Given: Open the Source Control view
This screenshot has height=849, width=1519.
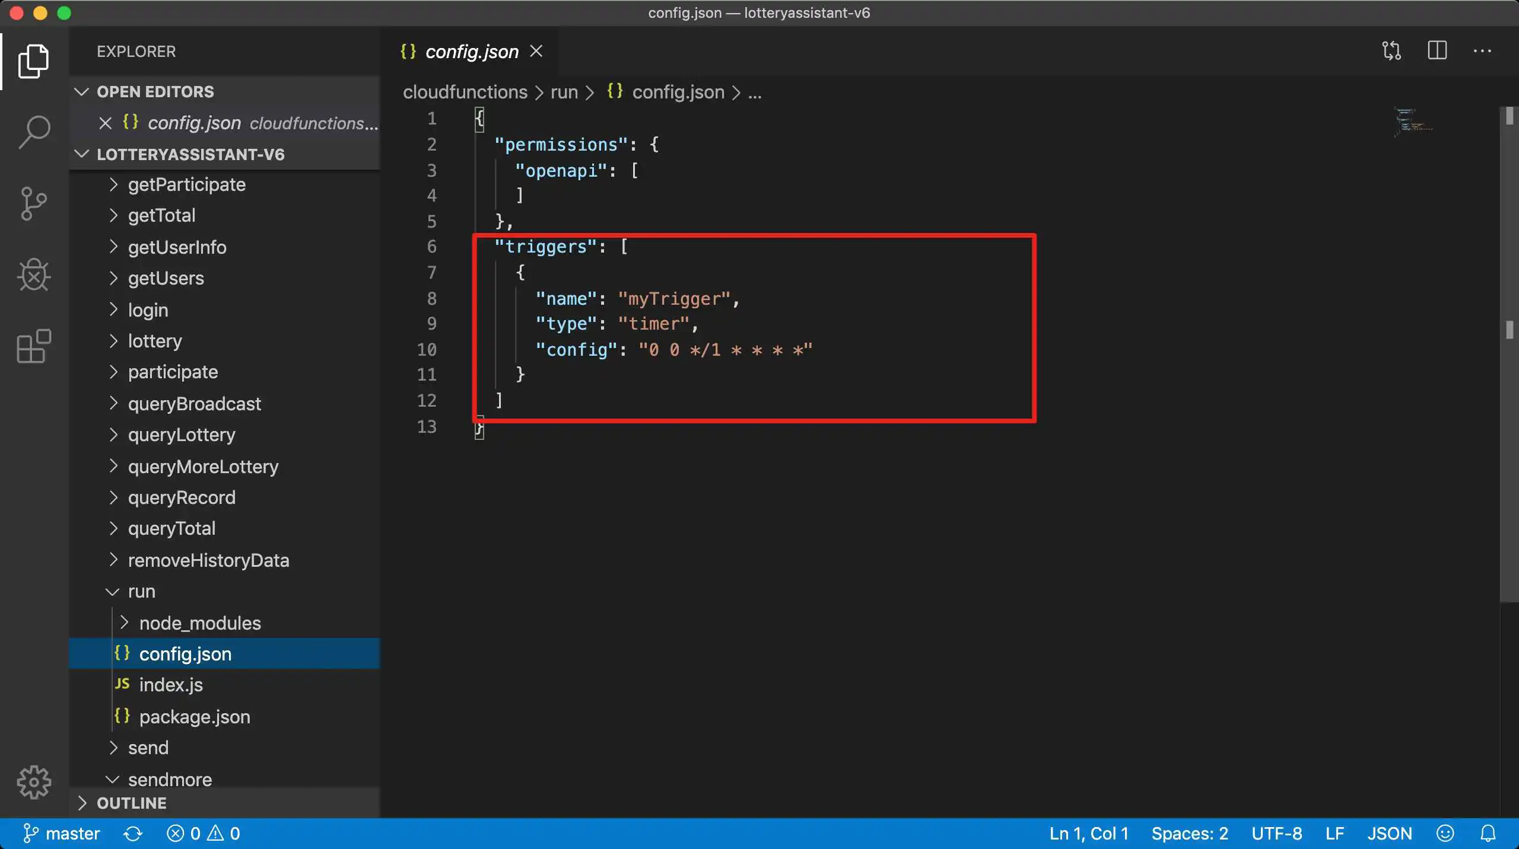Looking at the screenshot, I should (x=34, y=203).
